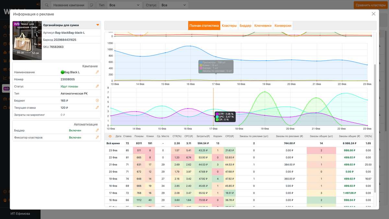Viewport: 389px width, 219px height.
Task: Click the 6 986.24 ₽ total in summary row
Action: click(349, 143)
